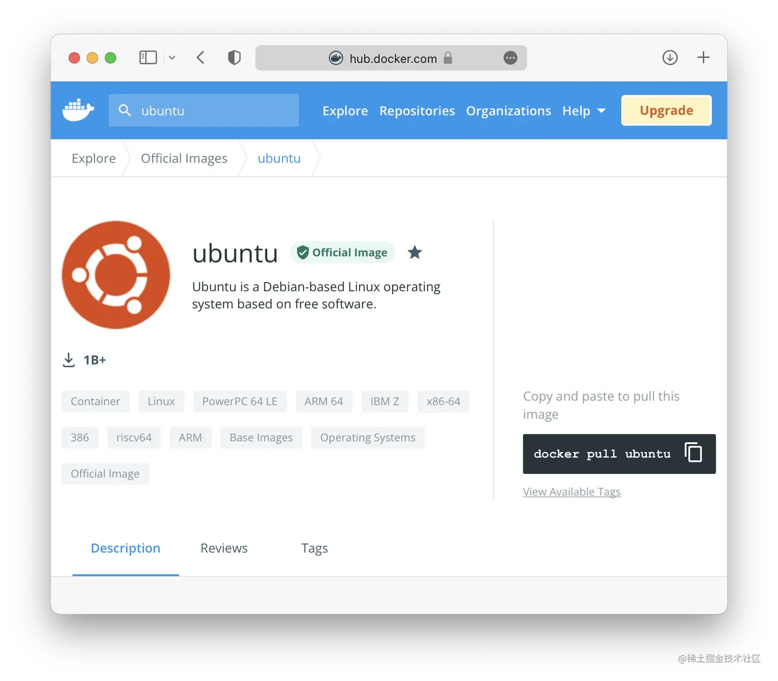Open sidebar options chevron in Safari toolbar
Image resolution: width=778 pixels, height=681 pixels.
[x=172, y=58]
